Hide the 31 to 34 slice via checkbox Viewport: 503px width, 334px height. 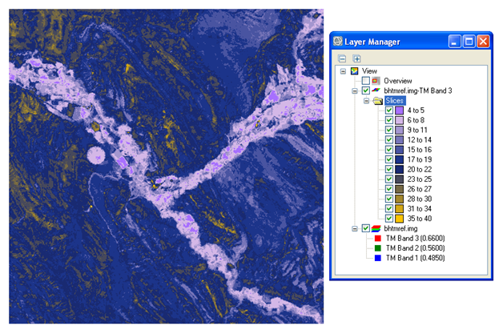pyautogui.click(x=389, y=208)
